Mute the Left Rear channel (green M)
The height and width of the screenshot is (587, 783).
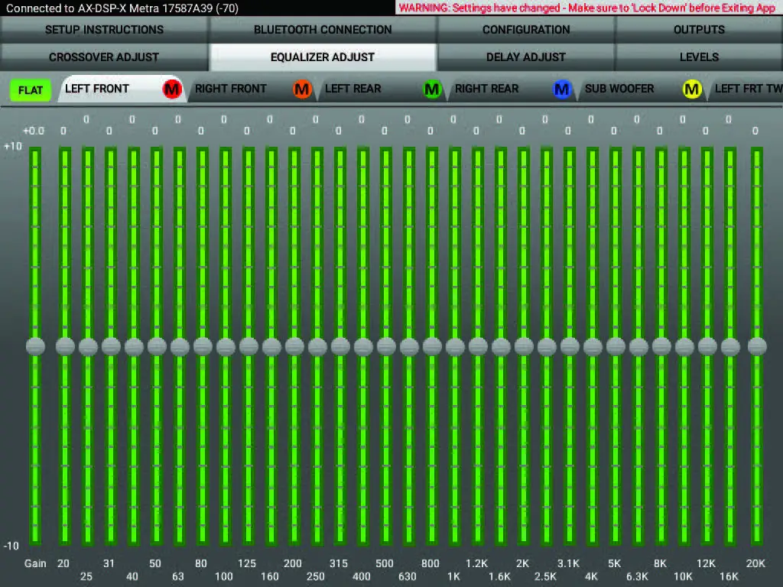tap(432, 89)
